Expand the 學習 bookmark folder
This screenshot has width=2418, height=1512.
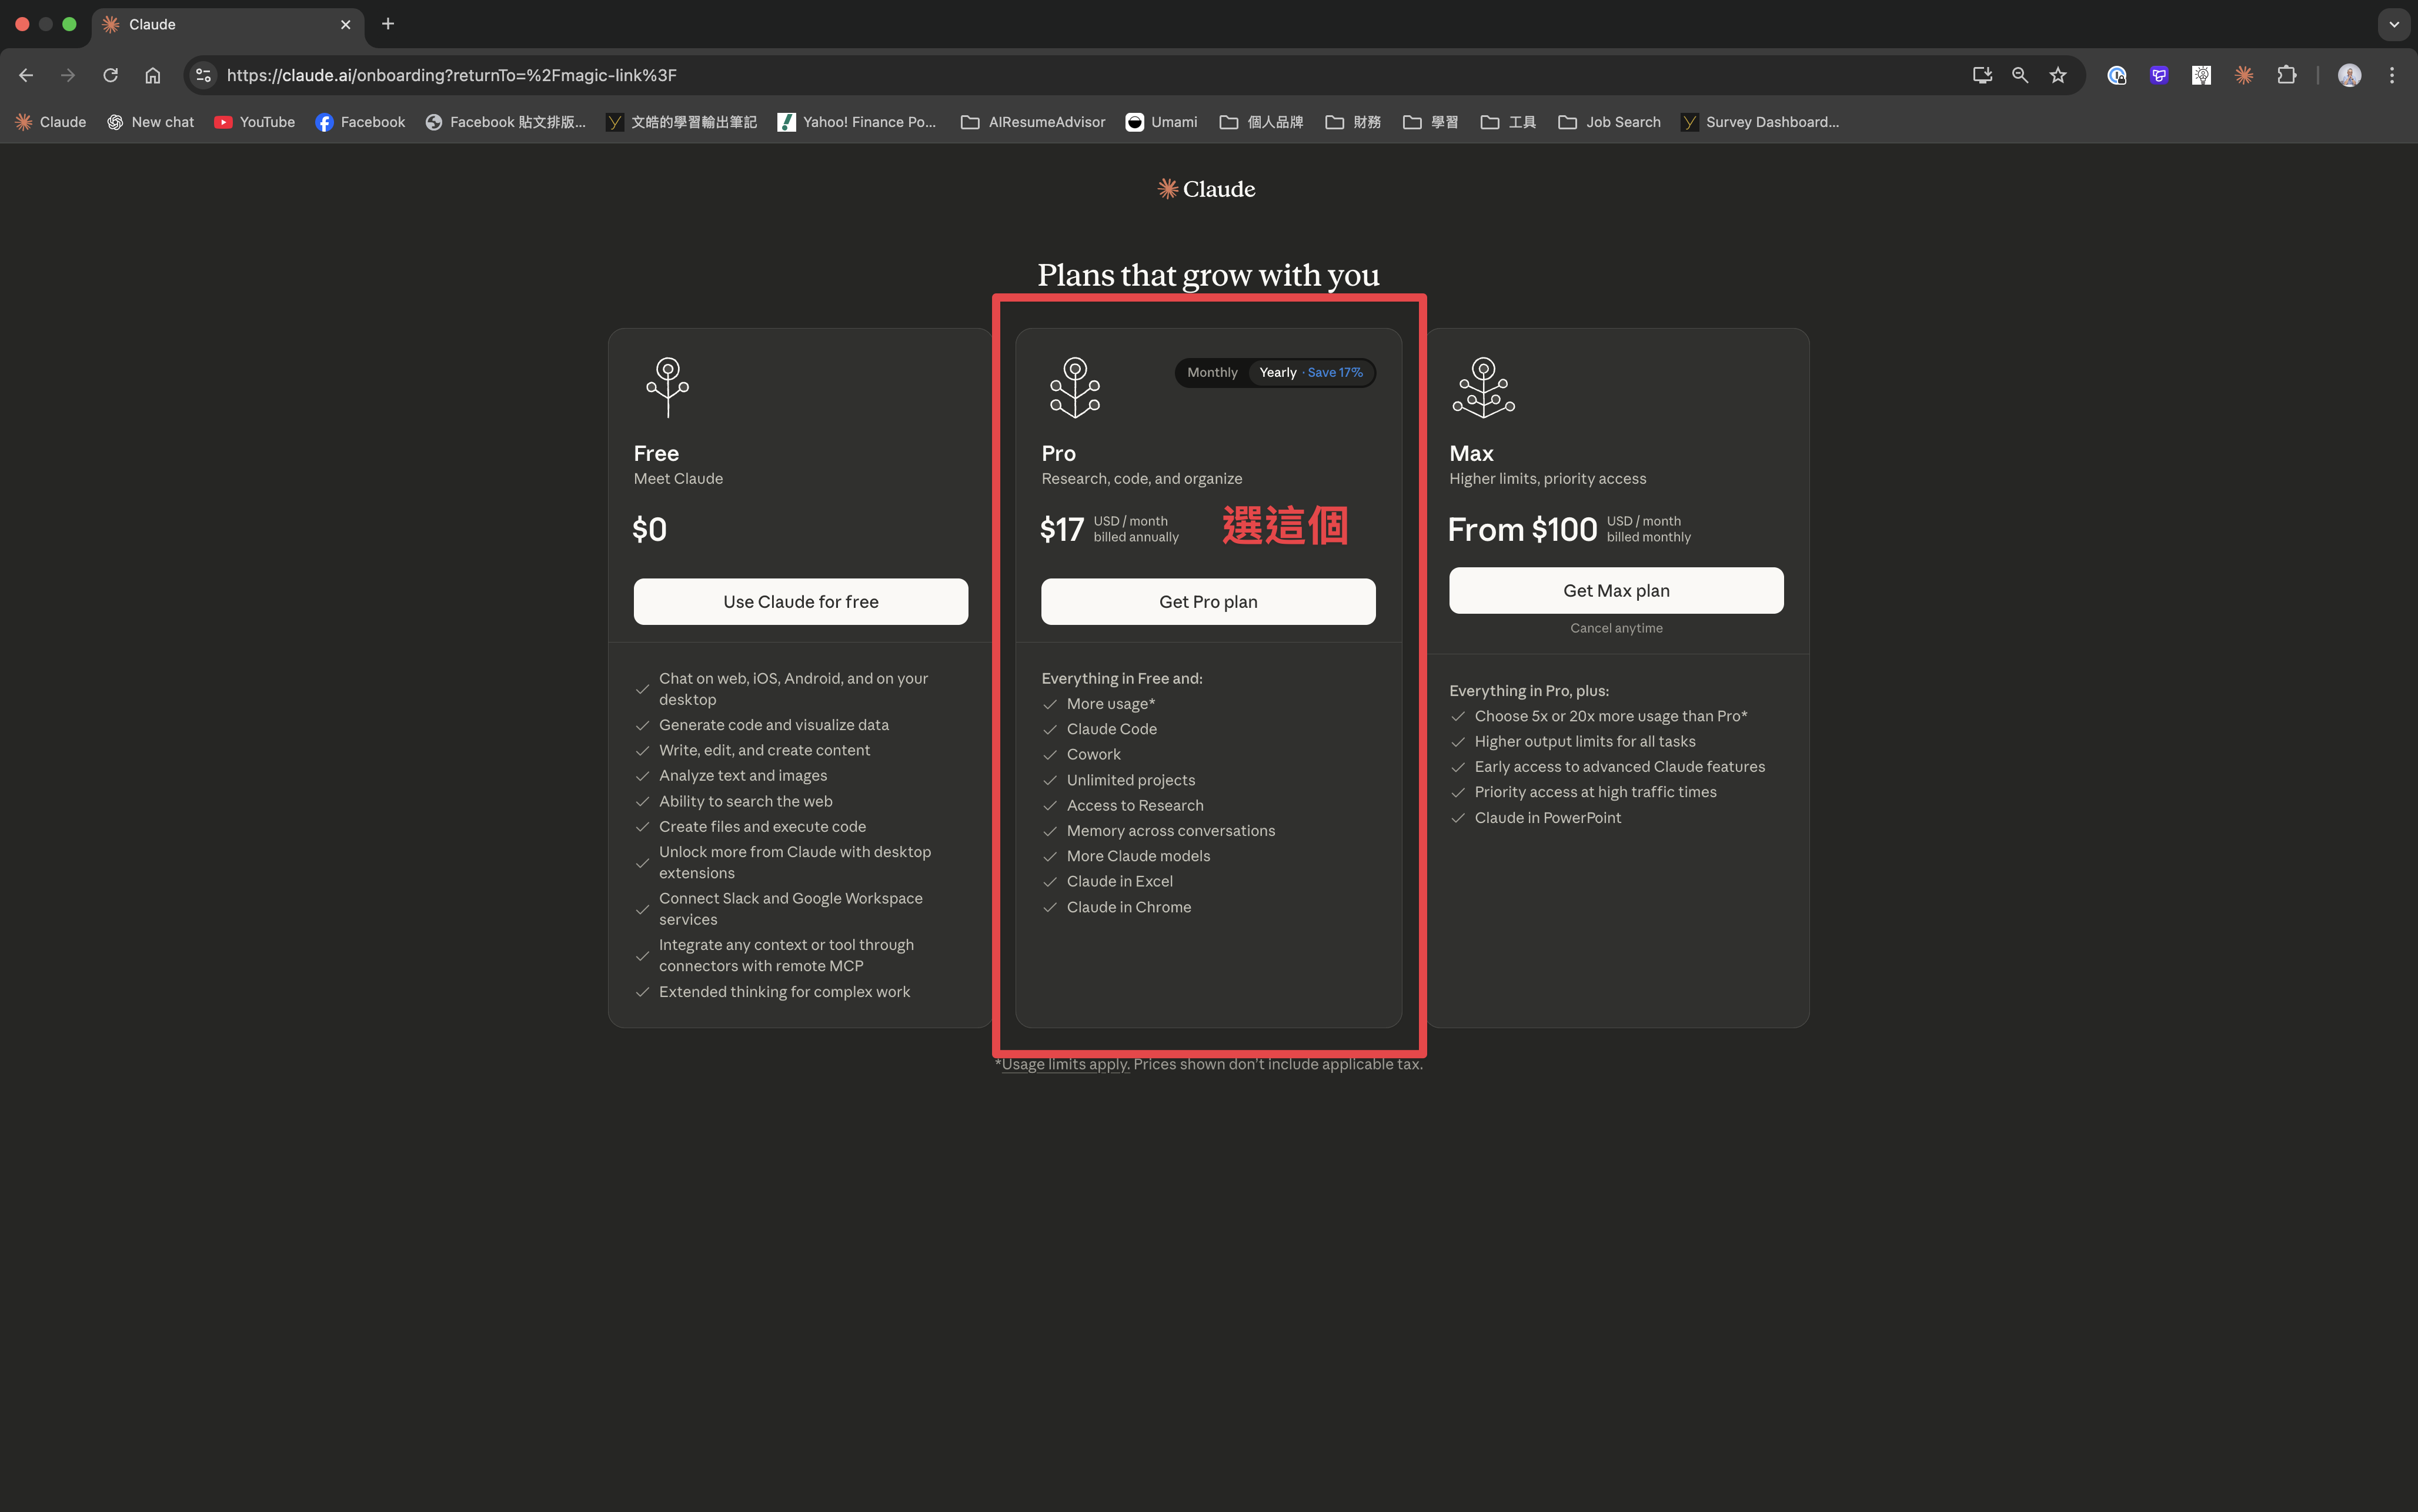(1431, 122)
